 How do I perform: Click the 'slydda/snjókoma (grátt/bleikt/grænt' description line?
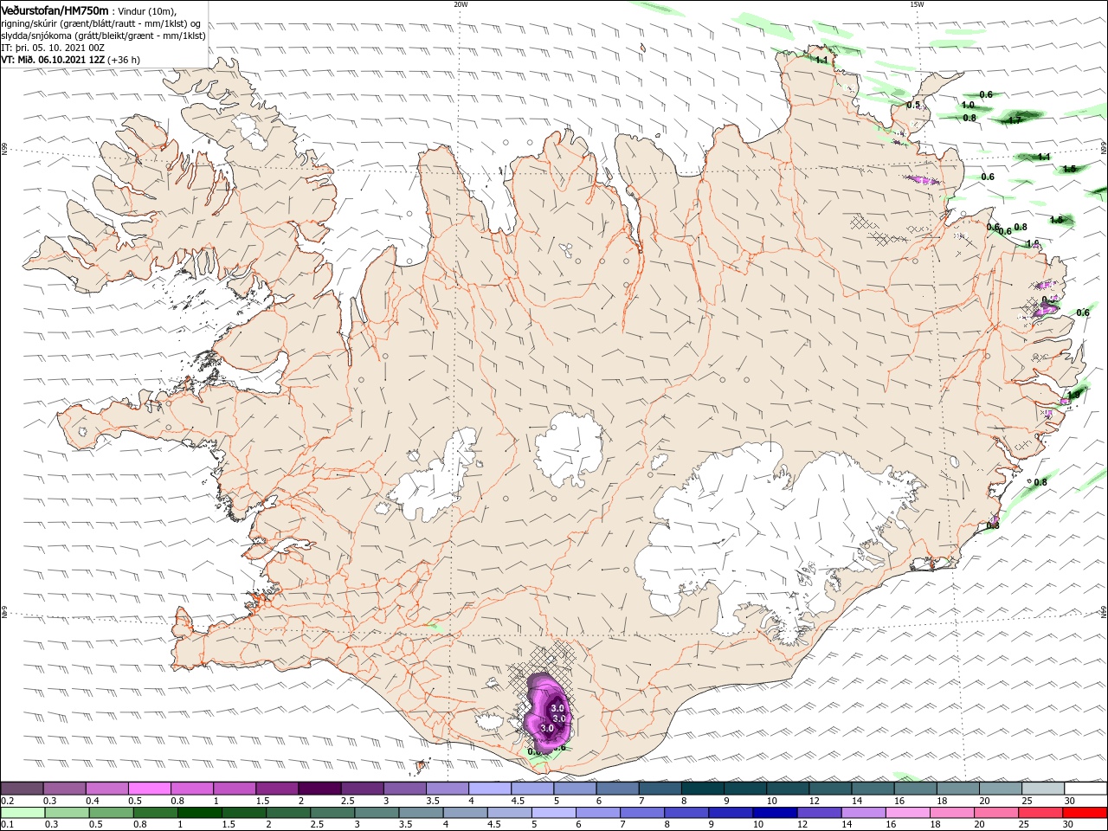tap(103, 35)
